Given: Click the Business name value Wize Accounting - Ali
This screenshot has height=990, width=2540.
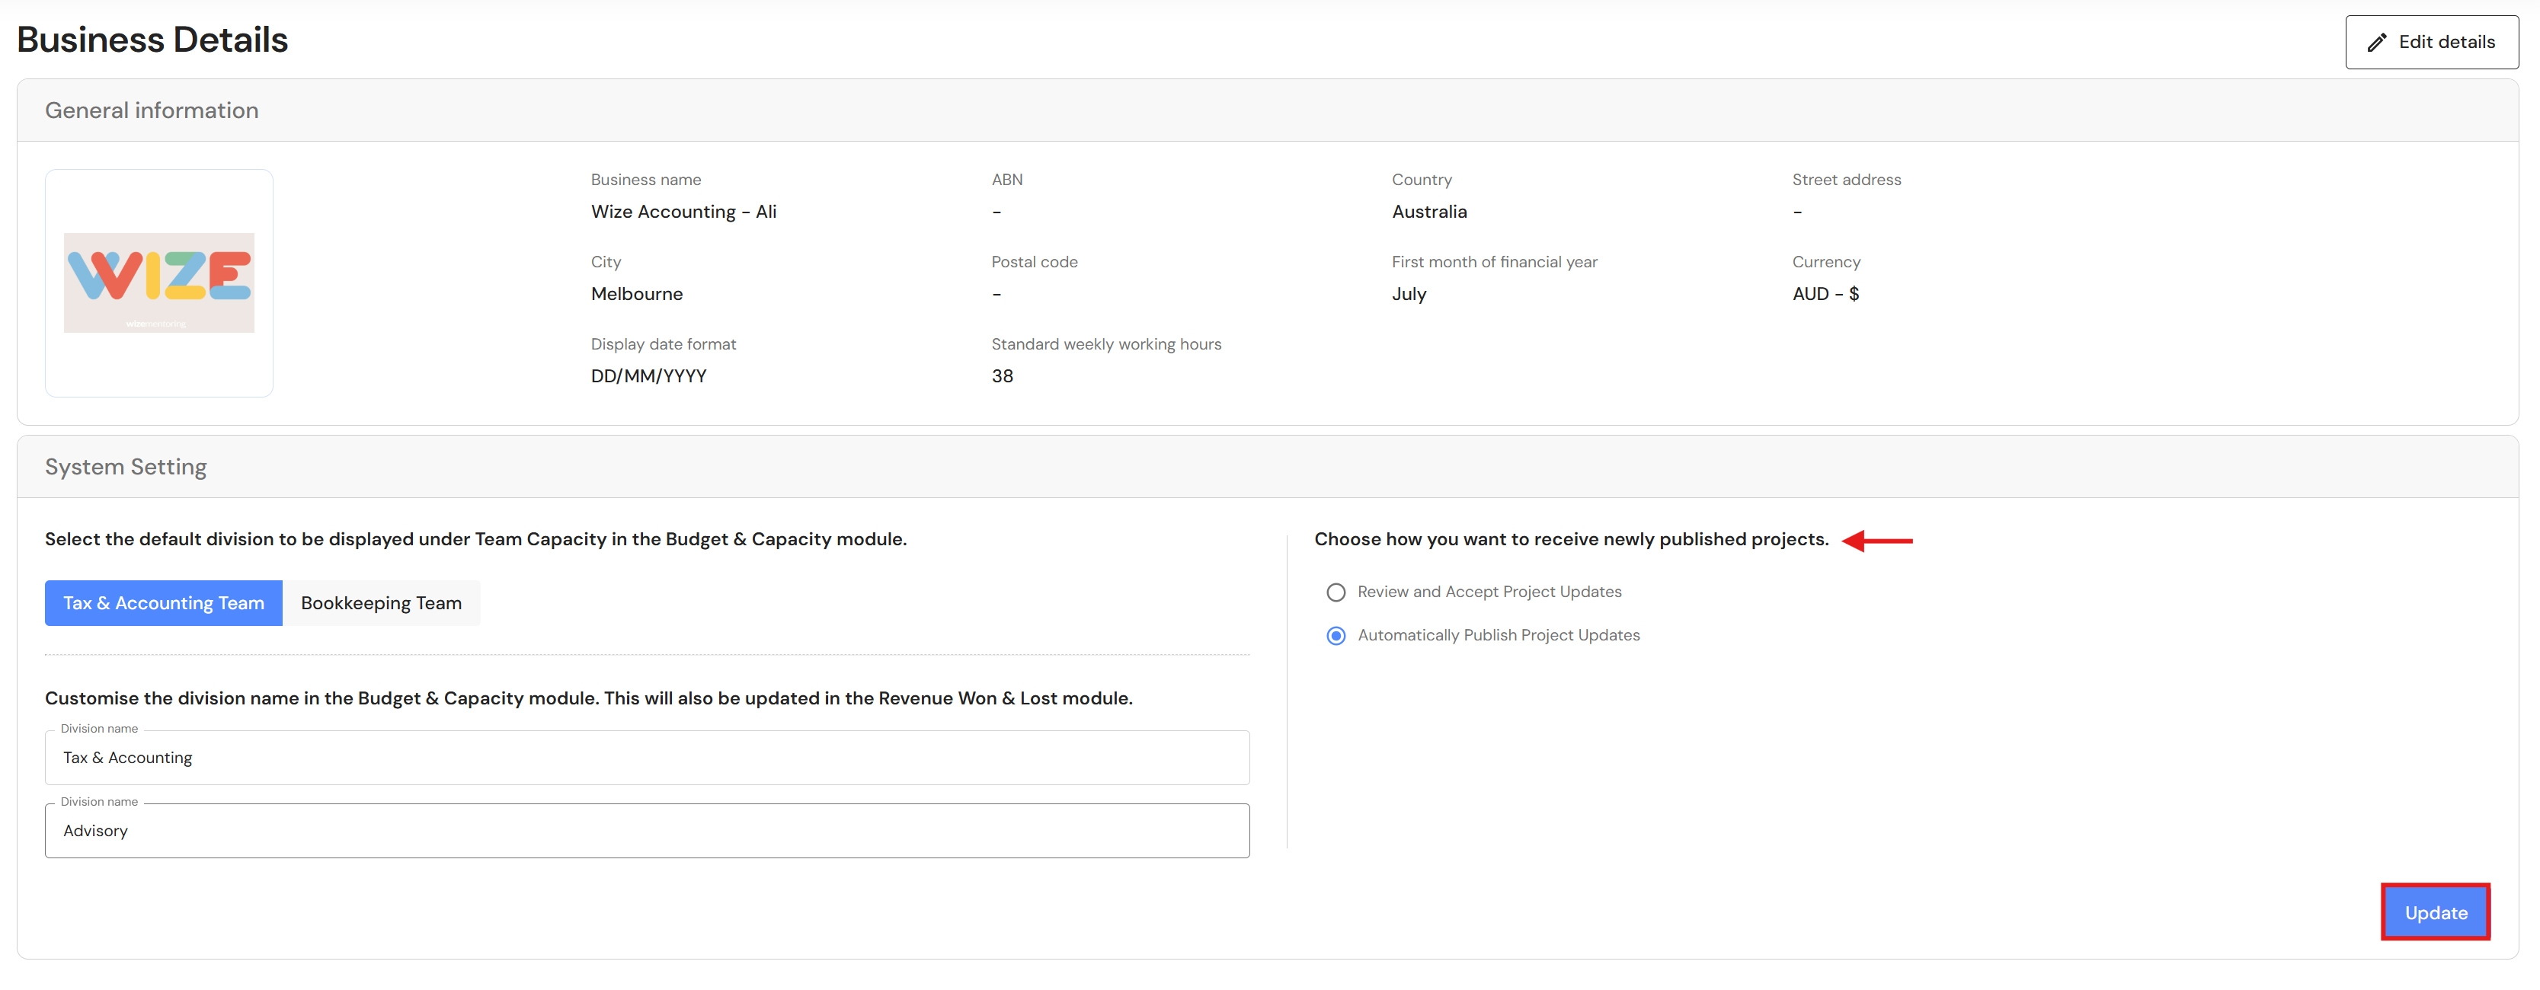Looking at the screenshot, I should coord(683,212).
